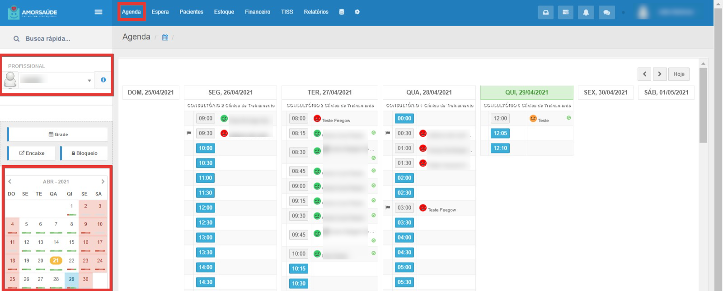Click green check on Thursday 12:00 appointment
This screenshot has width=723, height=291.
(568, 118)
